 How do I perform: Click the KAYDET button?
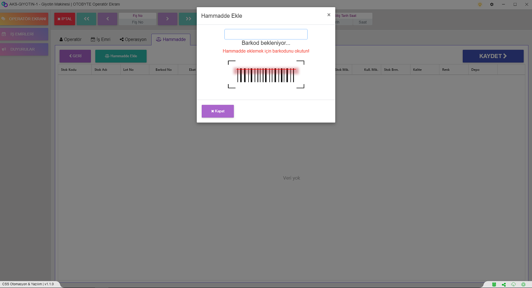click(493, 56)
